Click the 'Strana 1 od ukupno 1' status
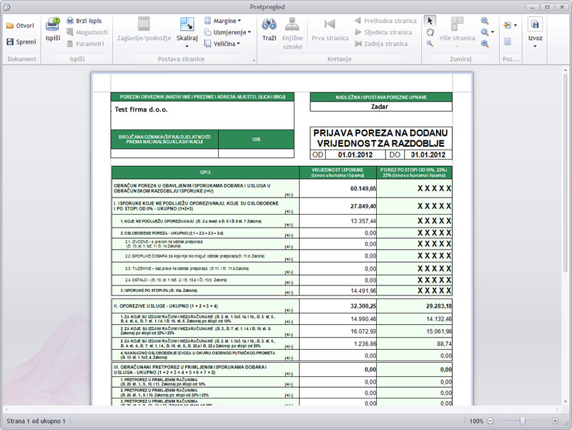 pos(36,421)
